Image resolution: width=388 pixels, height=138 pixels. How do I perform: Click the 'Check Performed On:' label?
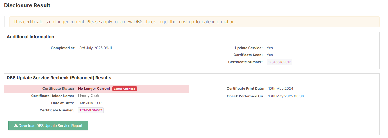pos(246,96)
